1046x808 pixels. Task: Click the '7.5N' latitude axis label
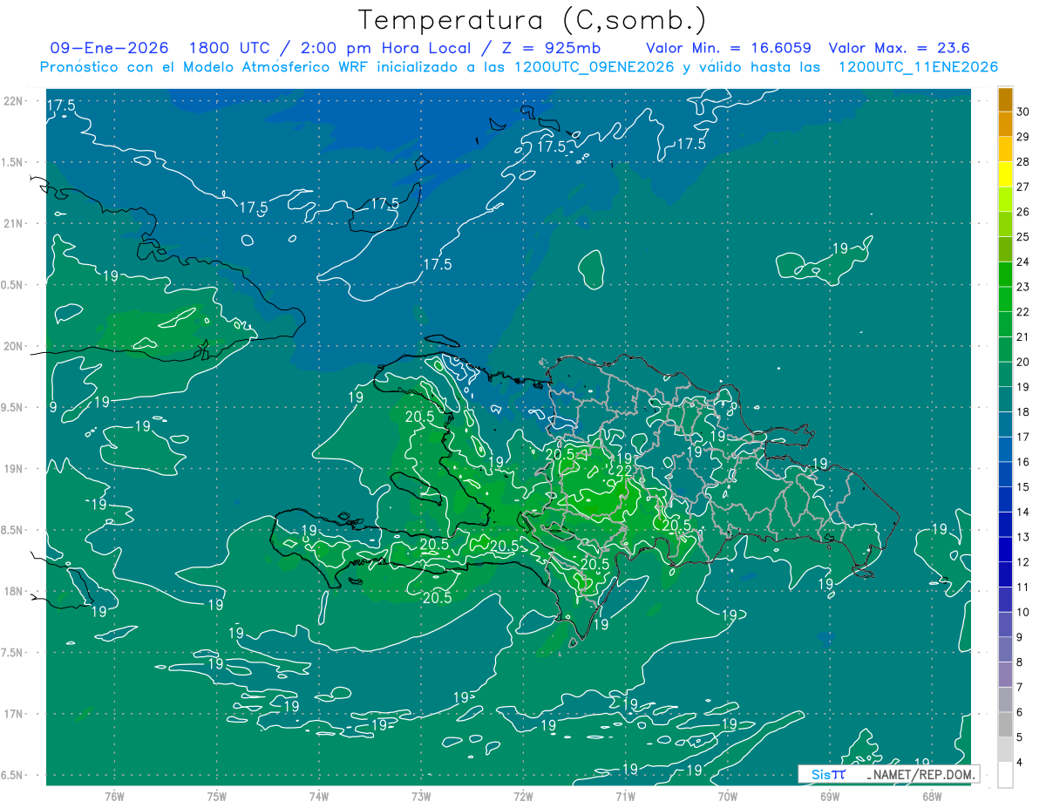pyautogui.click(x=13, y=653)
